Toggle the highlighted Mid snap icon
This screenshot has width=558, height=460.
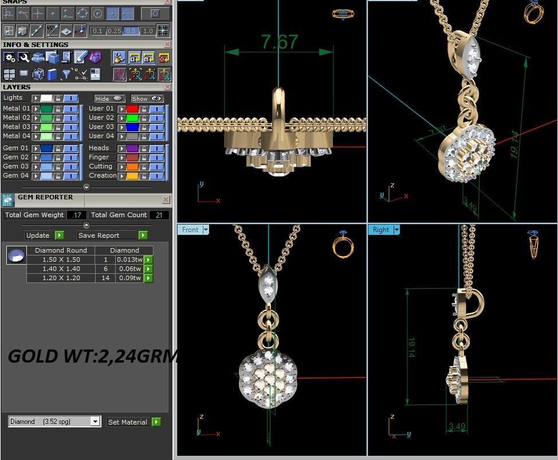[x=112, y=14]
